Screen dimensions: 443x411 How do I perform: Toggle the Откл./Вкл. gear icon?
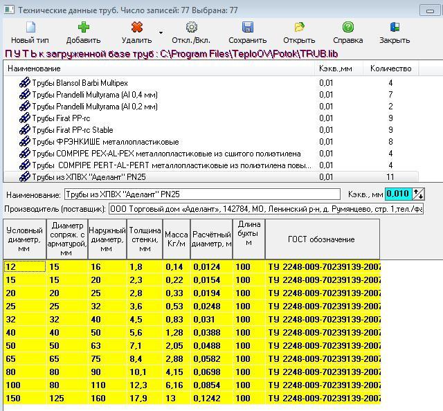tap(191, 28)
